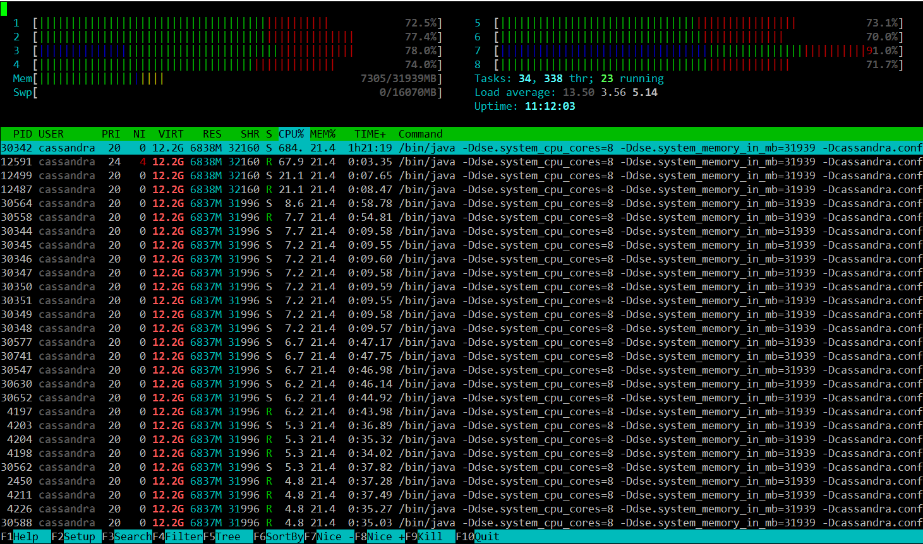Select process row PID 4226

click(x=461, y=509)
